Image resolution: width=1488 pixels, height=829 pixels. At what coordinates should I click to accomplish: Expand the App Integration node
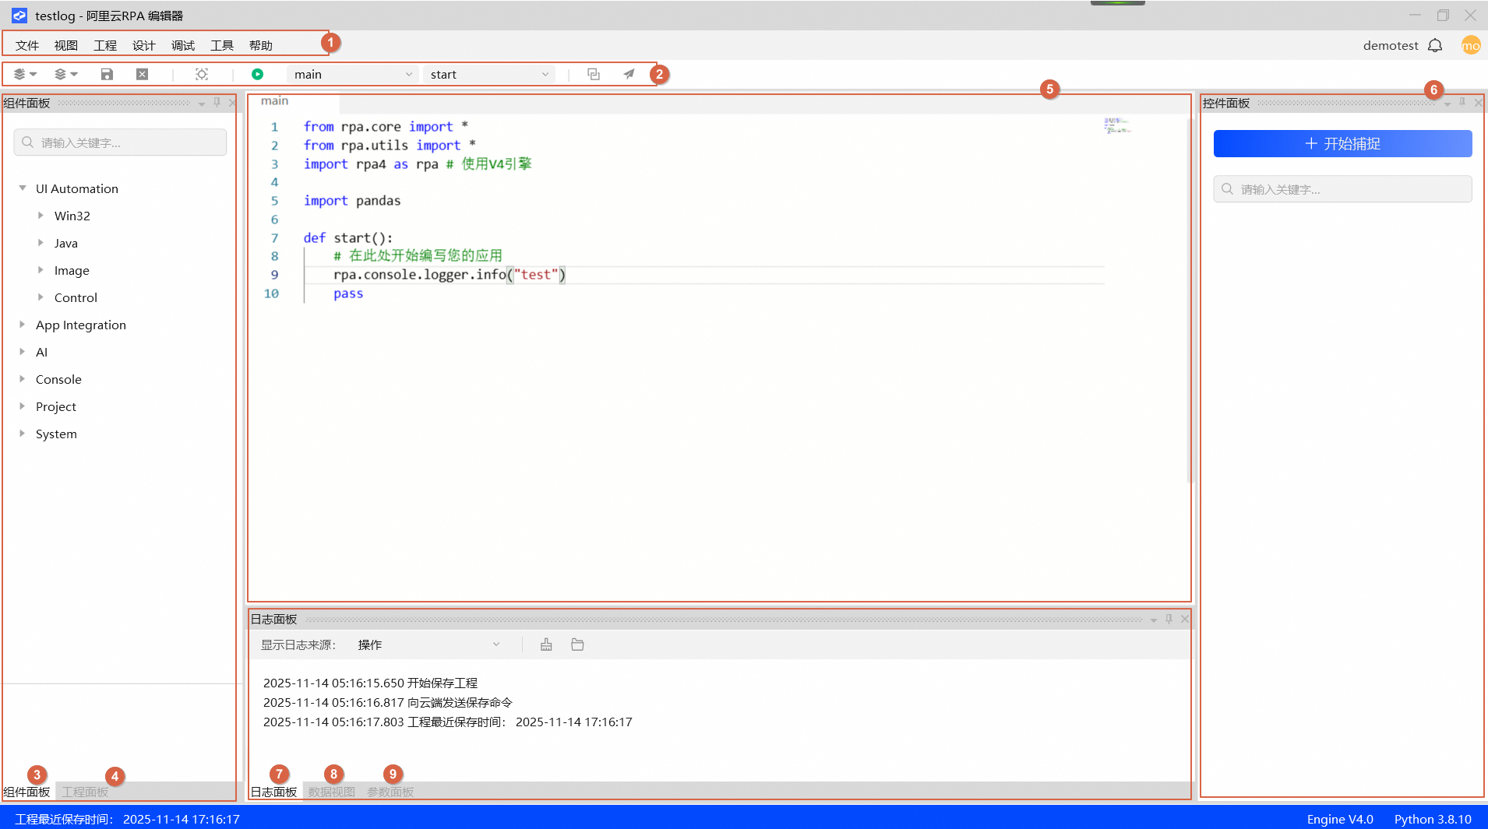pyautogui.click(x=22, y=325)
